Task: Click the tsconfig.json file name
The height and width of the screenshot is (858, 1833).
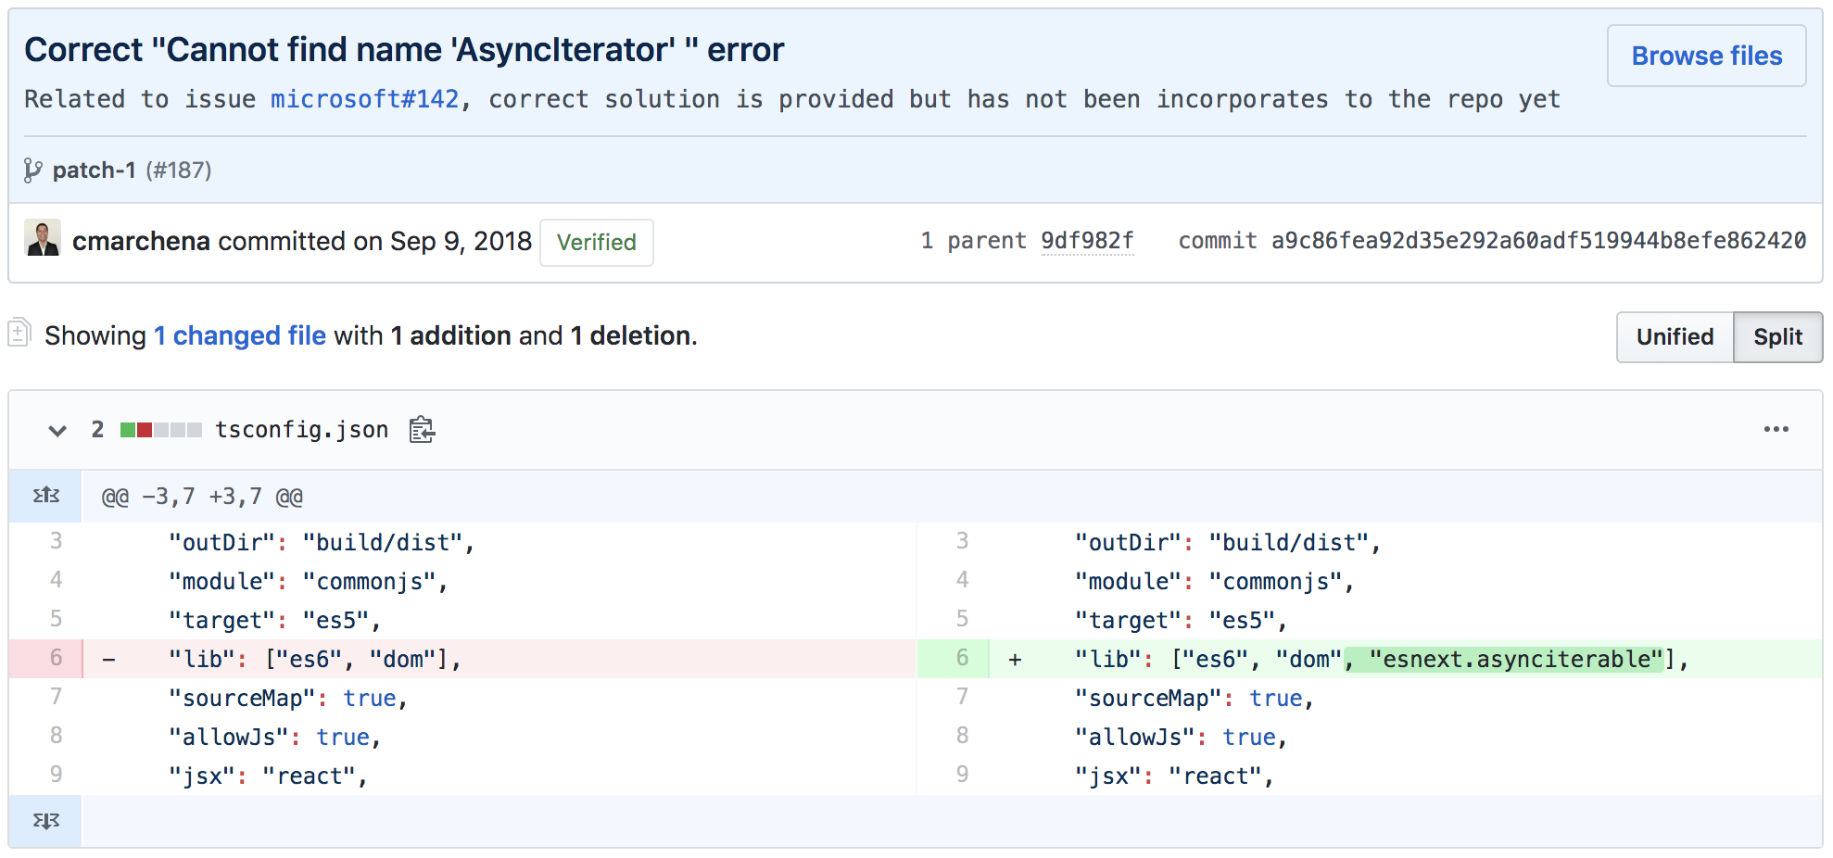Action: click(x=301, y=430)
